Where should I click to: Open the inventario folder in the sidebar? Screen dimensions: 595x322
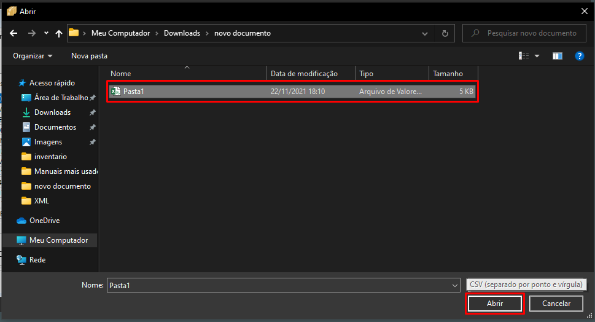click(x=50, y=157)
